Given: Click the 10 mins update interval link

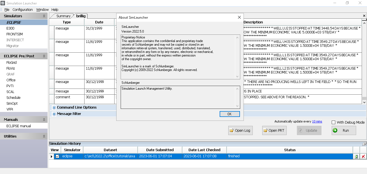Looking at the screenshot, I should click(x=317, y=121).
